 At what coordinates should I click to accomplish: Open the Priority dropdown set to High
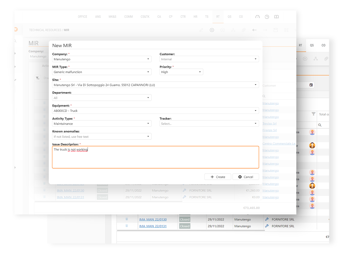(181, 72)
